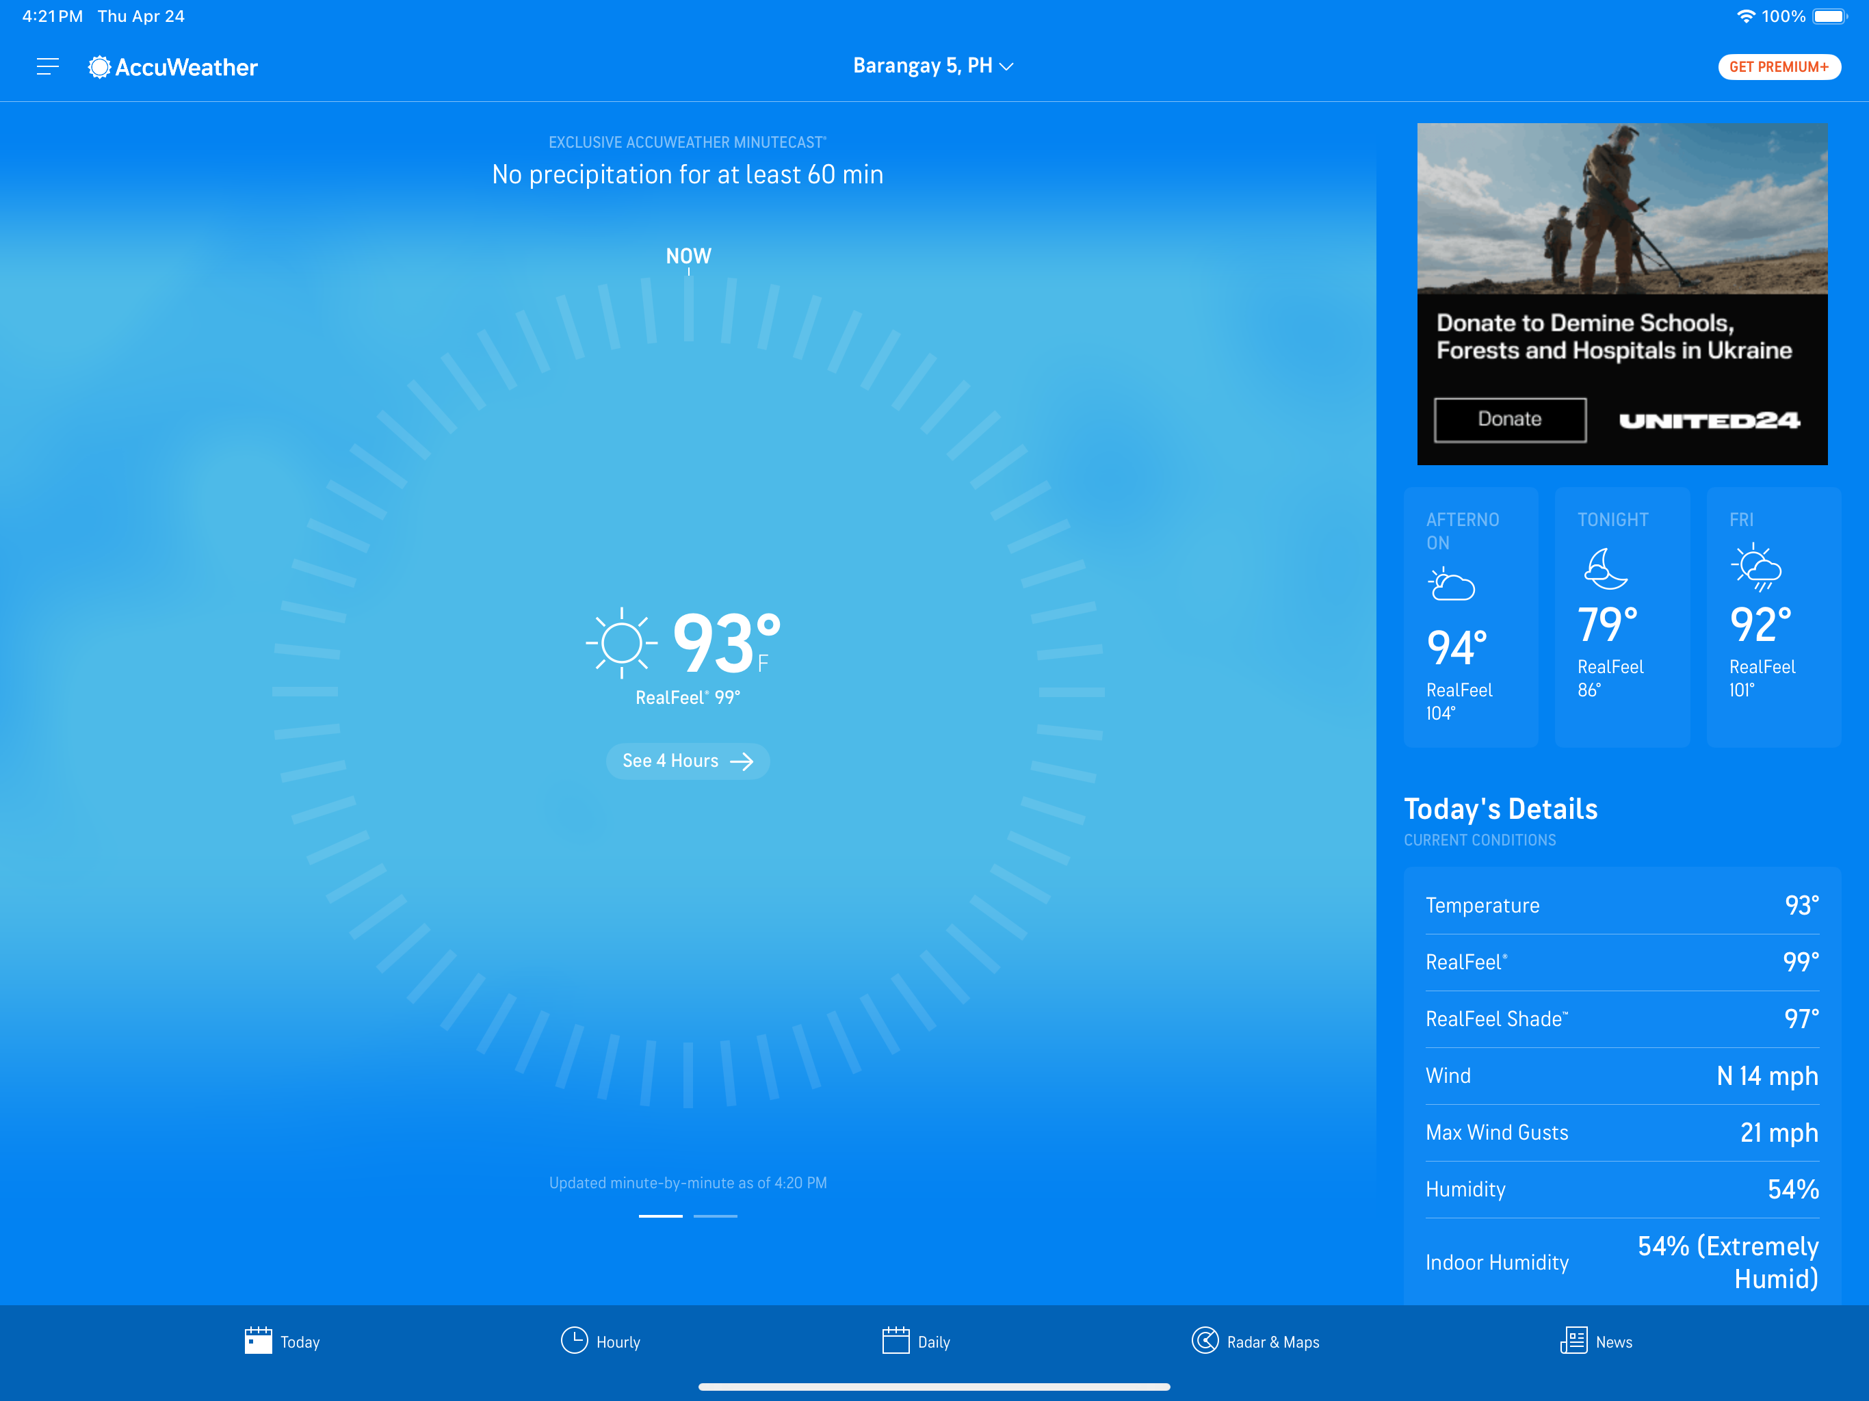
Task: Open the Ukraine demining ad image
Action: pyautogui.click(x=1621, y=209)
